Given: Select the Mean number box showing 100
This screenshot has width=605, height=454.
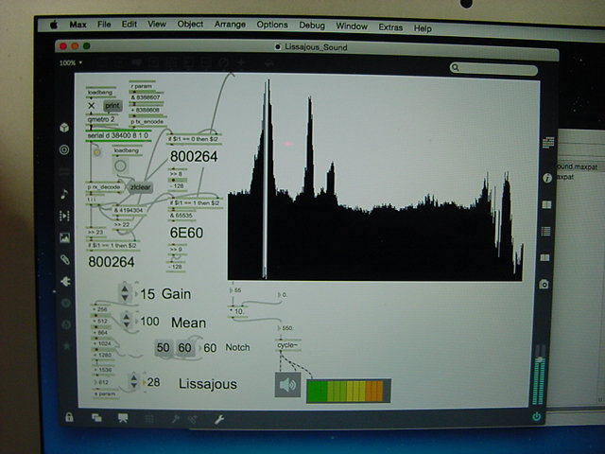Looking at the screenshot, I should click(x=147, y=322).
